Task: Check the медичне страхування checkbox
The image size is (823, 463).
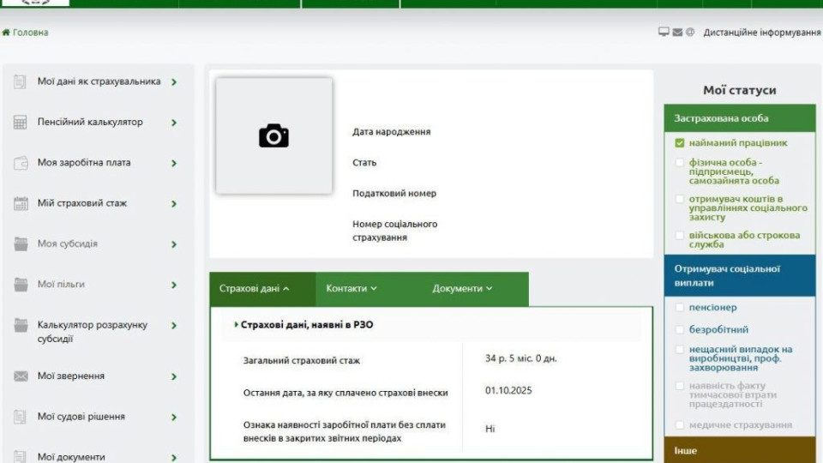Action: (680, 424)
